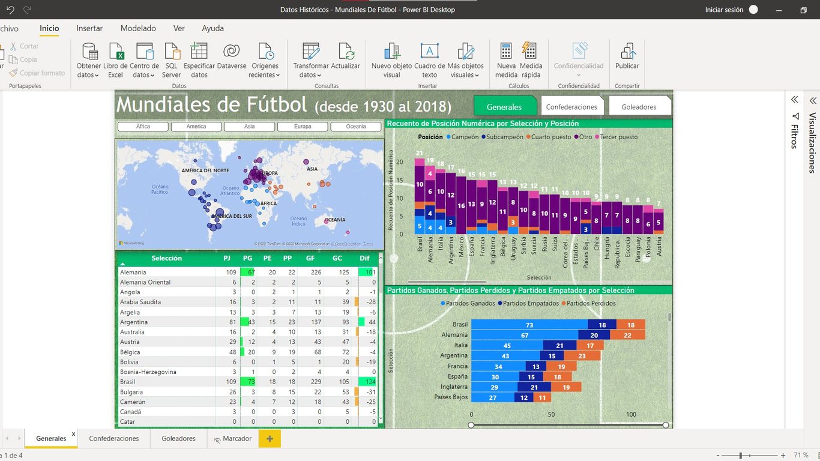Switch to the Goleadores page tab
Image resolution: width=820 pixels, height=461 pixels.
click(x=178, y=439)
